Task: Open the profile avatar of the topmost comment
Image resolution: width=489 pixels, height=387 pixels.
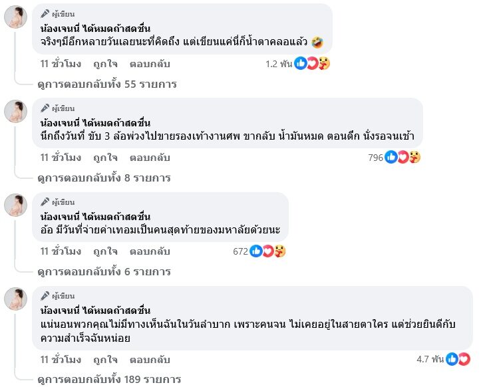Action: coord(16,17)
